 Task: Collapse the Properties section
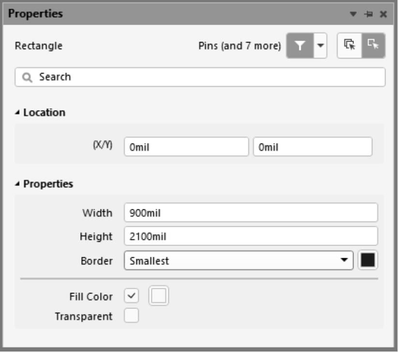pyautogui.click(x=18, y=184)
